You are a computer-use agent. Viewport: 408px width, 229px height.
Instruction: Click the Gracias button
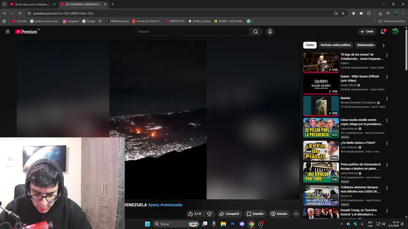279,214
